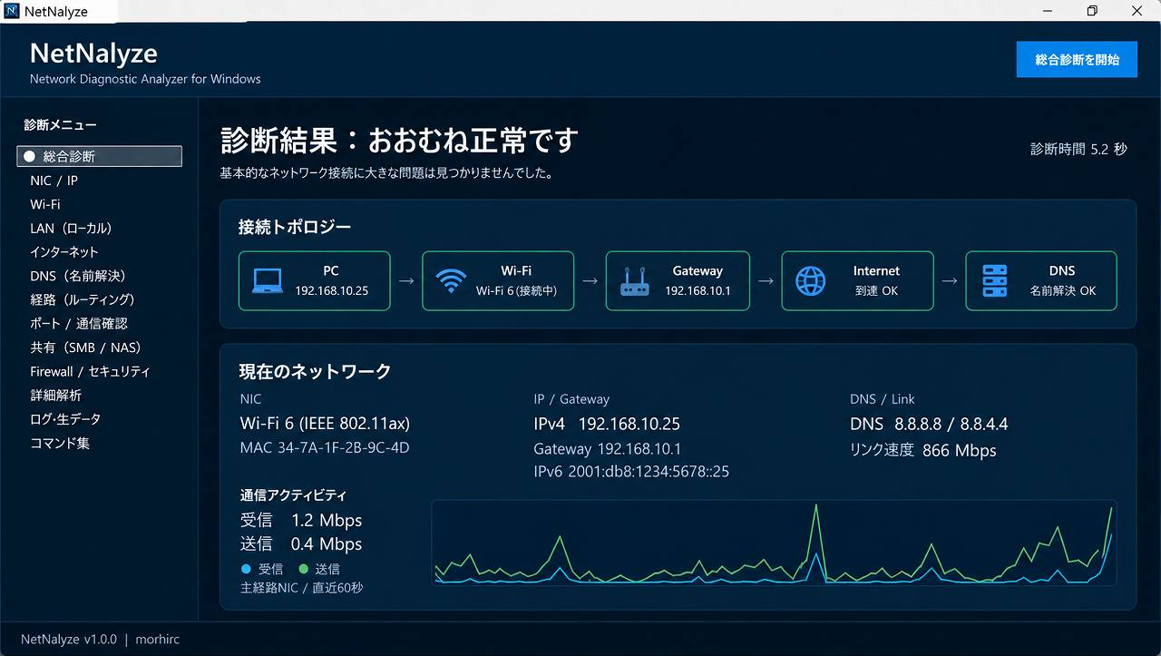The width and height of the screenshot is (1161, 656).
Task: Start diagnosis with 総合診断を開始 button
Action: coord(1077,59)
